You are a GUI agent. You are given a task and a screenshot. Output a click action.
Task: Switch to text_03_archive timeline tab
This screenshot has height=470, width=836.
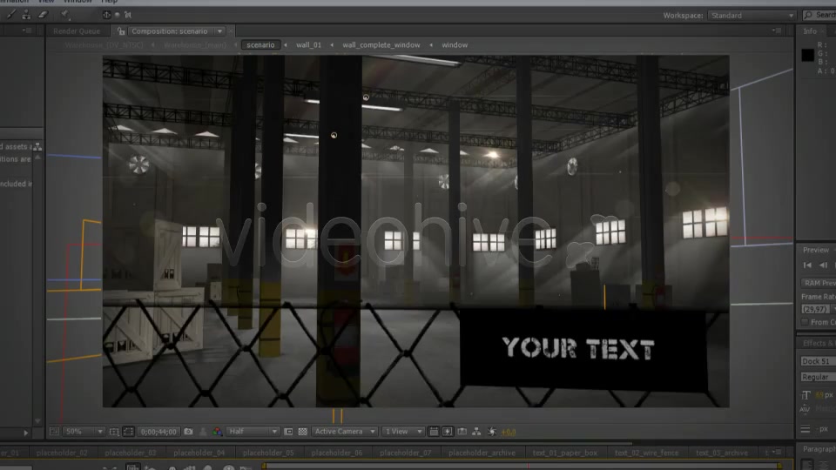click(722, 453)
